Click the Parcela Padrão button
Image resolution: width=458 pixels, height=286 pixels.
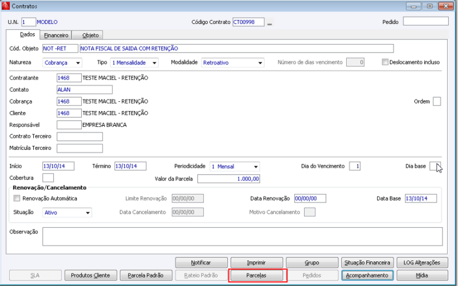(x=146, y=275)
